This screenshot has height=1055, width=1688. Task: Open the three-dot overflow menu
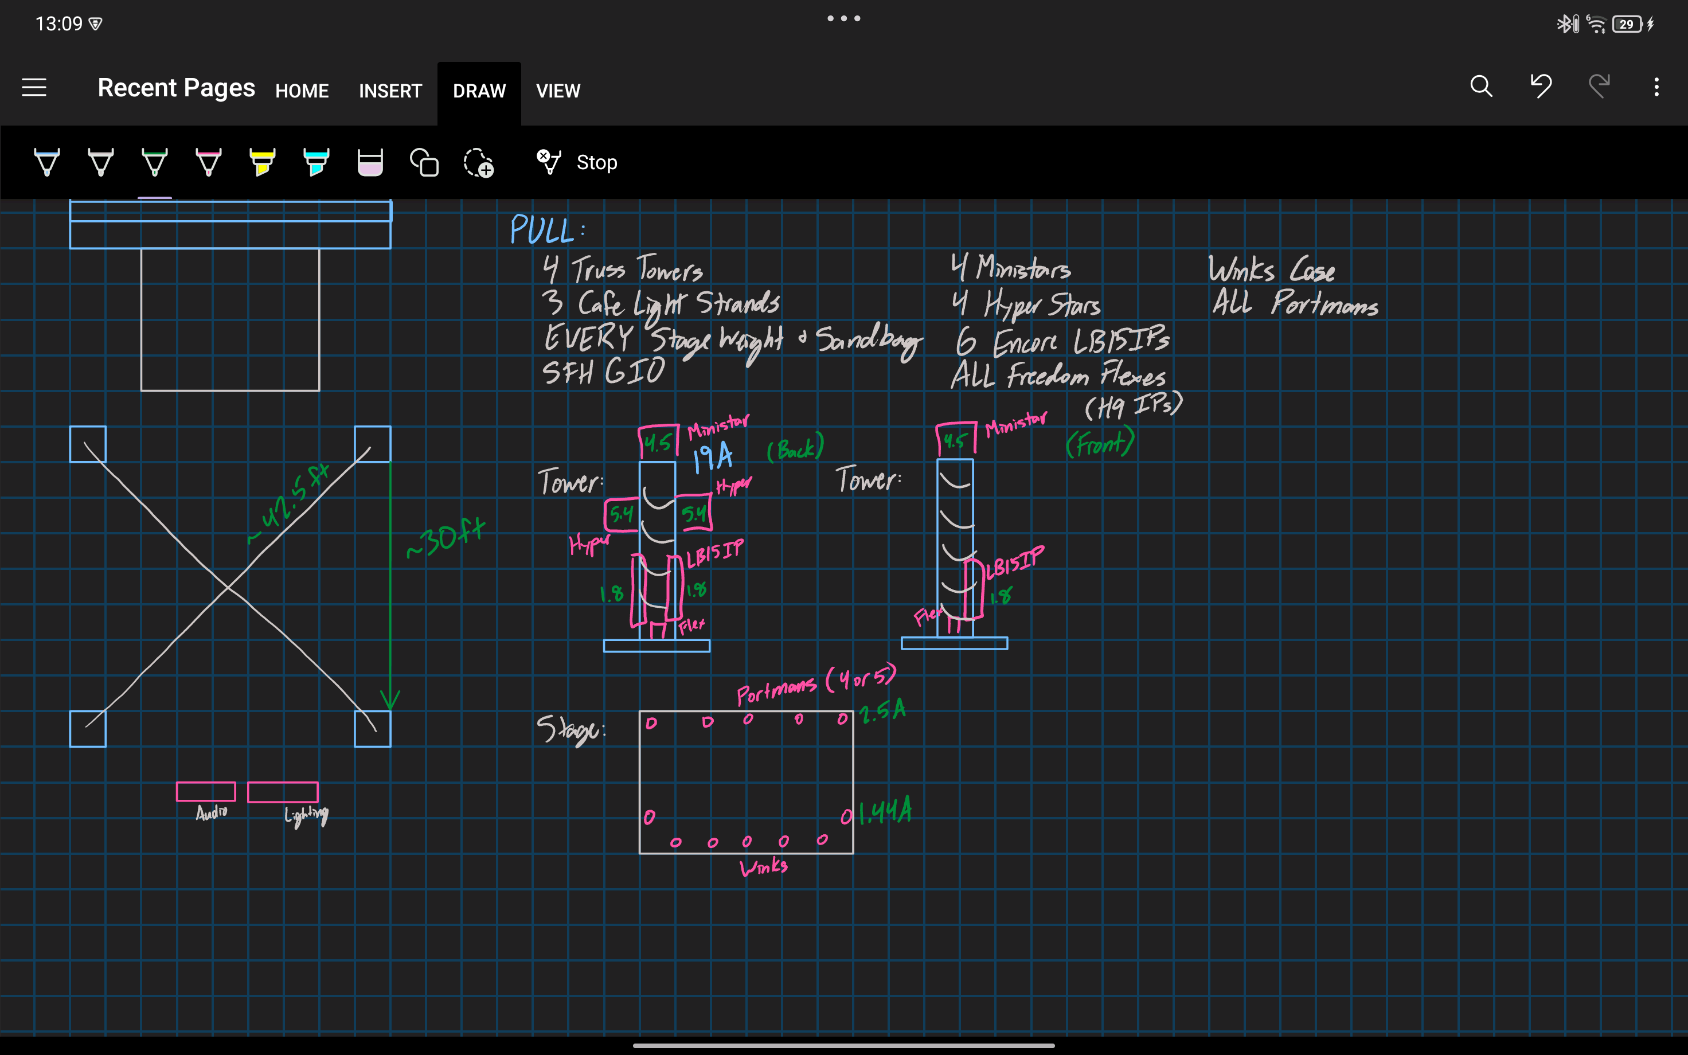click(x=1656, y=87)
